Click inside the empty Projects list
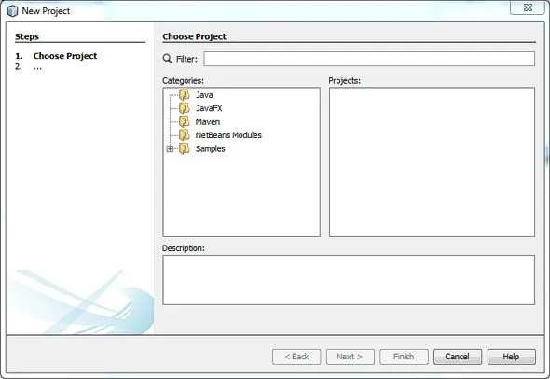The height and width of the screenshot is (379, 550). [x=432, y=161]
